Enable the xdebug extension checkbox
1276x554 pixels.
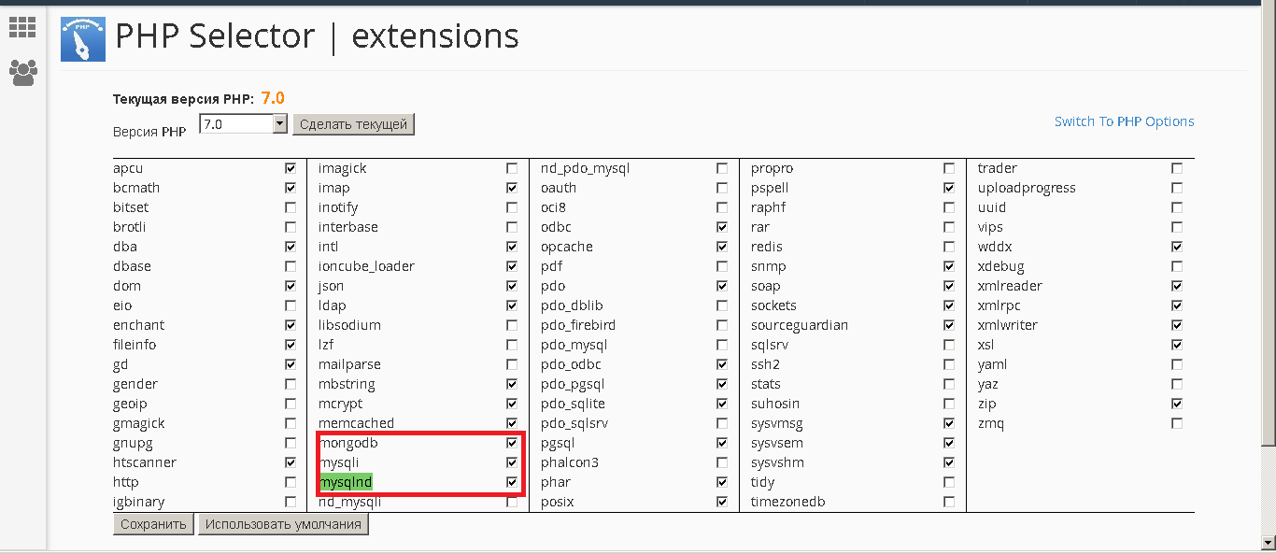[x=1177, y=266]
